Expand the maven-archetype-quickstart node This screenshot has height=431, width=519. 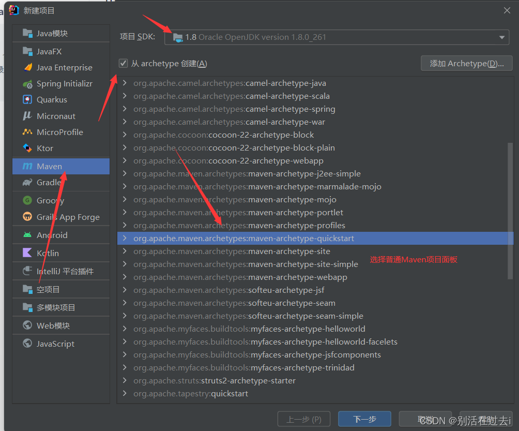click(x=125, y=238)
